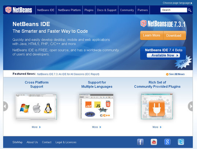This screenshot has height=149, width=197.
Task: Click More under Multiple Languages
Action: 95,127
